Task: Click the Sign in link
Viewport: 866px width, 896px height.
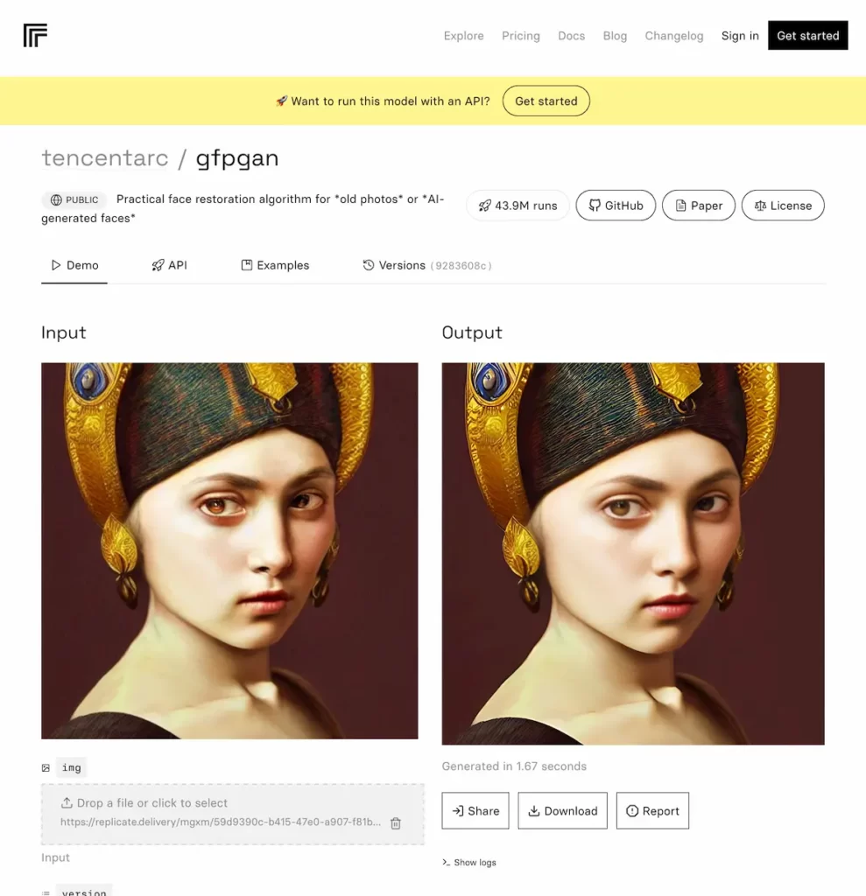Action: pos(740,36)
